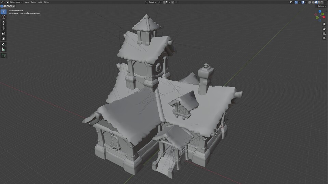The height and width of the screenshot is (184, 328).
Task: Choose the Annotate pencil tool
Action: [4, 44]
